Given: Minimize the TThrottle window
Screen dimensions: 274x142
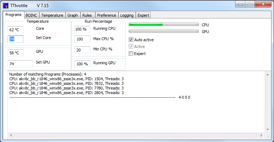Looking at the screenshot, I should (240, 4).
